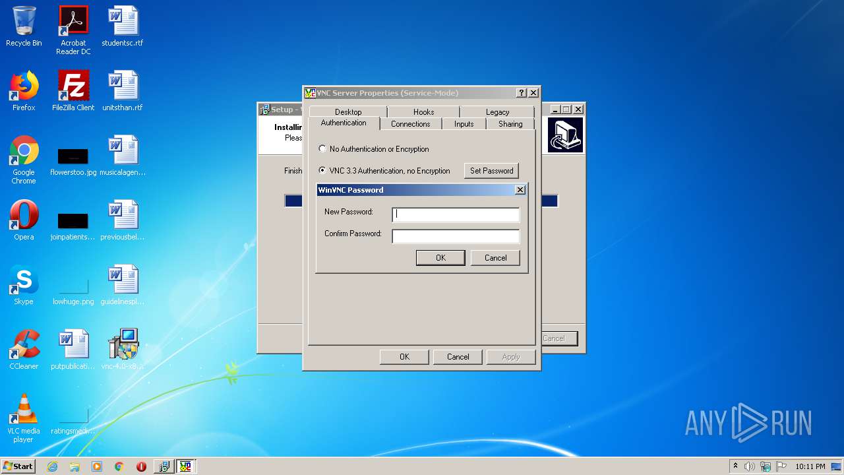This screenshot has height=475, width=844.
Task: Switch to the Sharing tab
Action: pos(510,124)
